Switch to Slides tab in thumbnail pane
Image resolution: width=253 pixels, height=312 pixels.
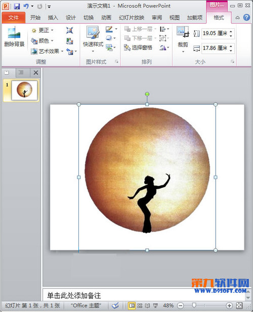7,72
